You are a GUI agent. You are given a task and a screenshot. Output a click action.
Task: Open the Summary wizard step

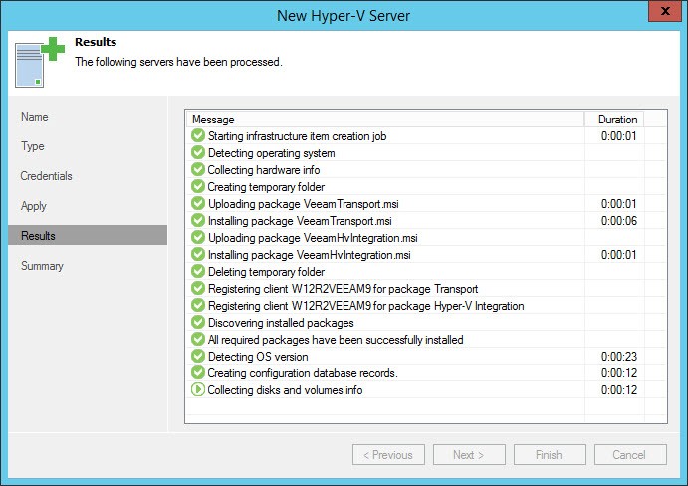point(42,266)
